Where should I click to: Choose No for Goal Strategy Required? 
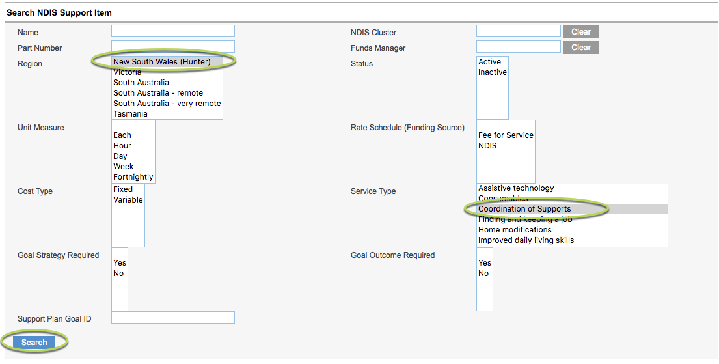pyautogui.click(x=120, y=273)
